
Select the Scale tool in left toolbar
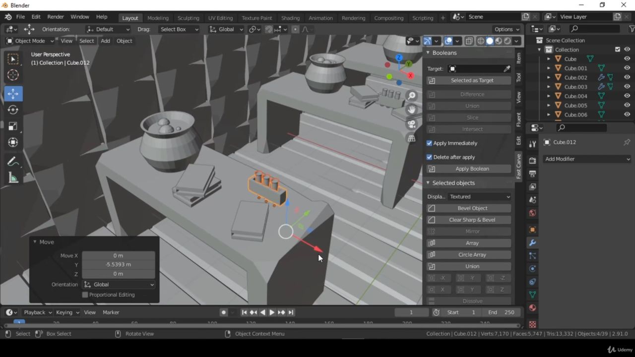[x=13, y=126]
